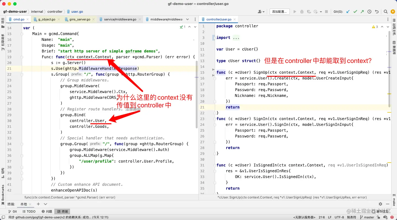Viewport: 397px width, 220px height.
Task: Change the LF line separator
Action: [x=330, y=217]
